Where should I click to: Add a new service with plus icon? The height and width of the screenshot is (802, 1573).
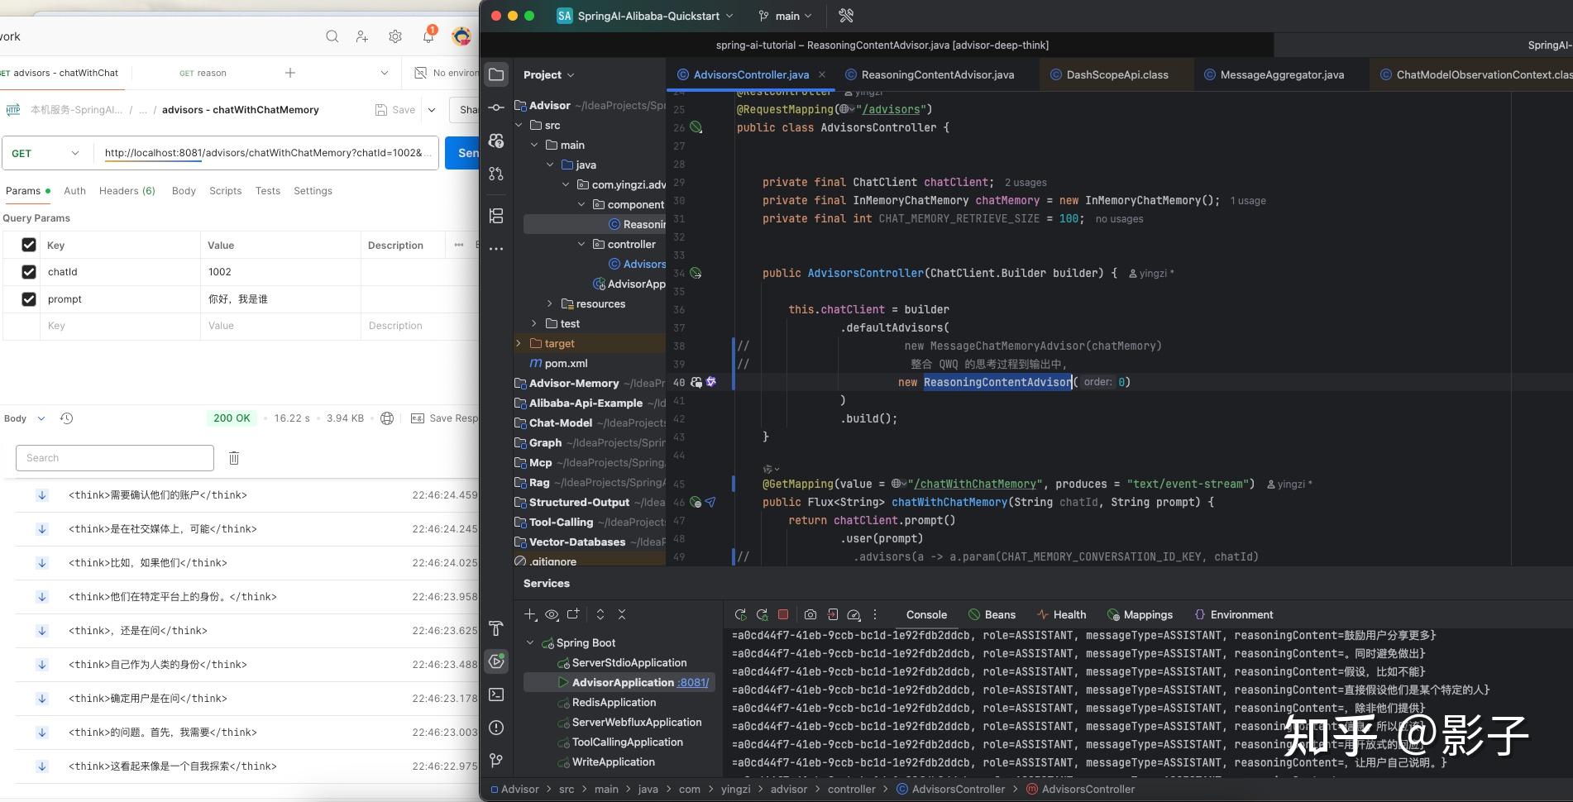pyautogui.click(x=529, y=614)
